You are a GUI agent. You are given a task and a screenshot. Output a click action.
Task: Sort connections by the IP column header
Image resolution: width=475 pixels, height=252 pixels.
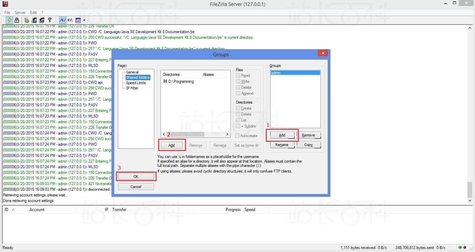94,210
